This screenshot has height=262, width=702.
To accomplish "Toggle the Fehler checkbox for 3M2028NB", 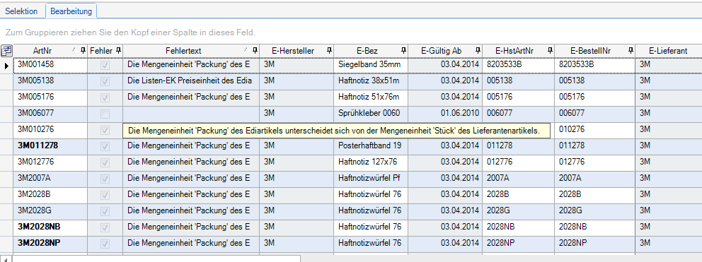I will tap(105, 227).
